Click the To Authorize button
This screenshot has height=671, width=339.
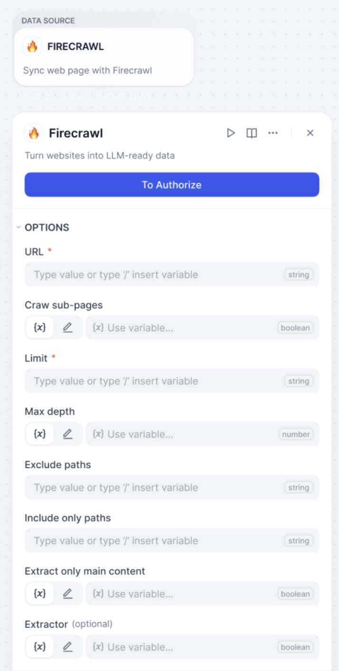point(172,184)
